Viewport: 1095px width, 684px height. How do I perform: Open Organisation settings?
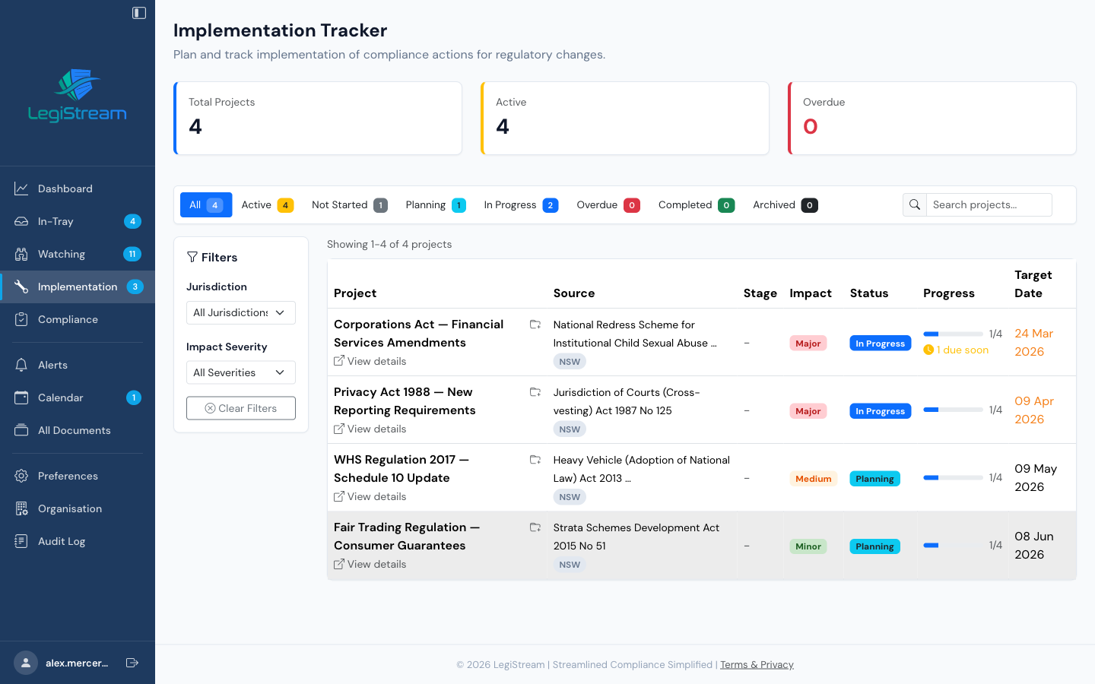tap(70, 508)
